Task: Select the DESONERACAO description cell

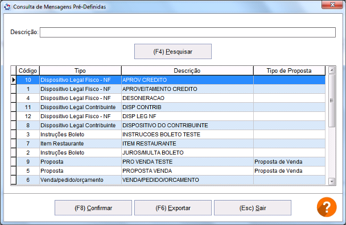Action: (187, 98)
